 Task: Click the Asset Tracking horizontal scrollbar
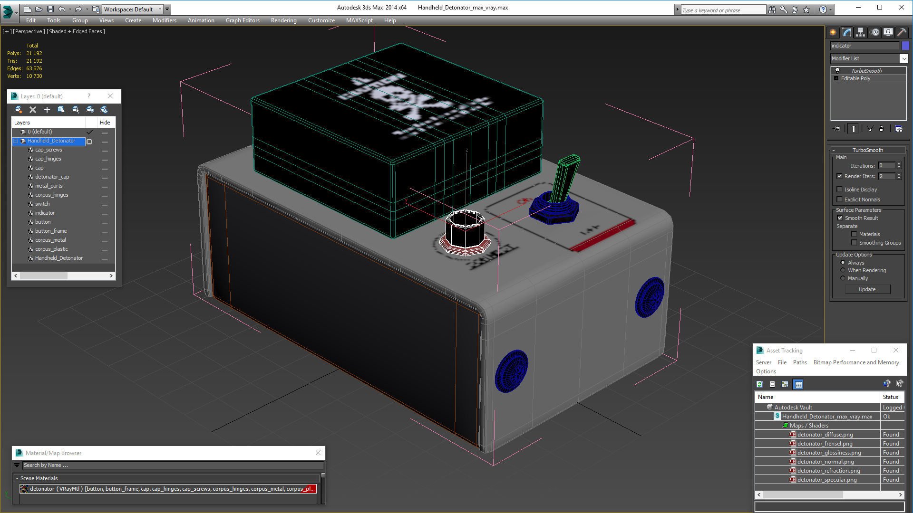829,494
